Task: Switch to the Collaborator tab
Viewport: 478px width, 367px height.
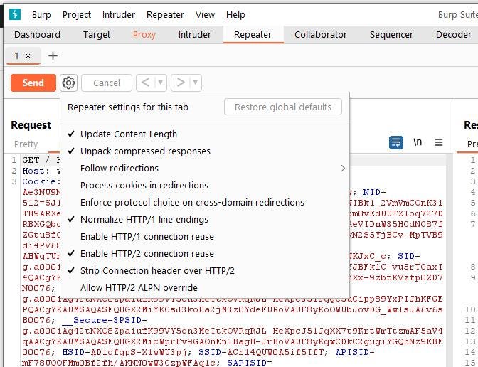Action: click(320, 34)
